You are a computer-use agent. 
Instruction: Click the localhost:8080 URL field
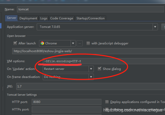[x=89, y=51]
